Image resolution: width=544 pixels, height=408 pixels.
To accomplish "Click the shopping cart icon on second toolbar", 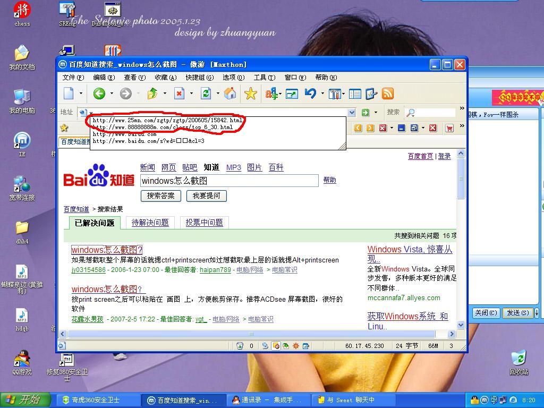I will click(449, 128).
